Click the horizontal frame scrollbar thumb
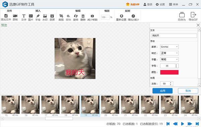Viewport: 201px width, 127px height. coord(59,118)
